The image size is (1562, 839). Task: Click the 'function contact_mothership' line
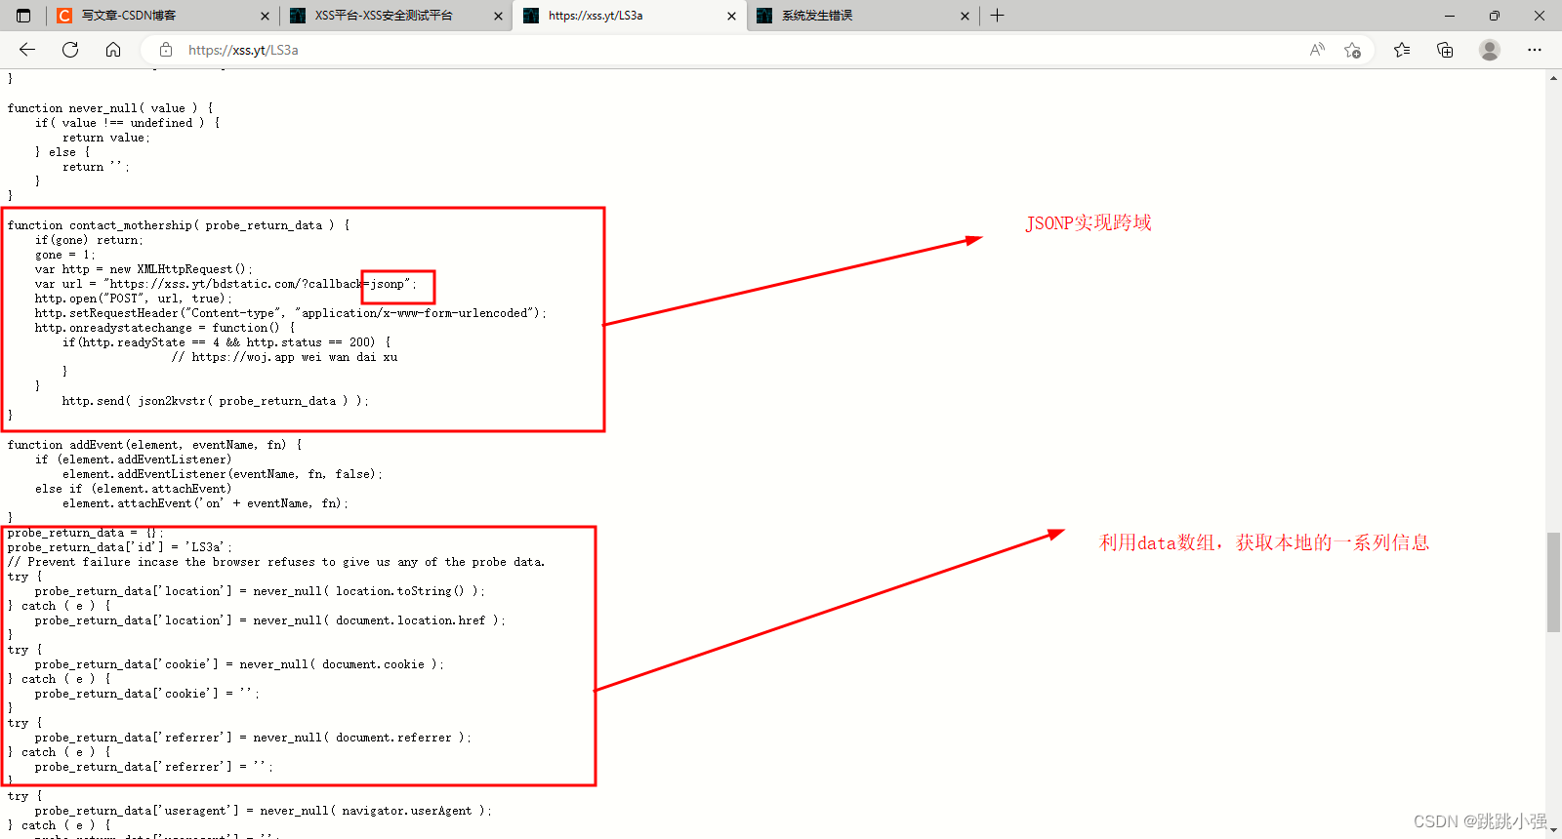179,225
